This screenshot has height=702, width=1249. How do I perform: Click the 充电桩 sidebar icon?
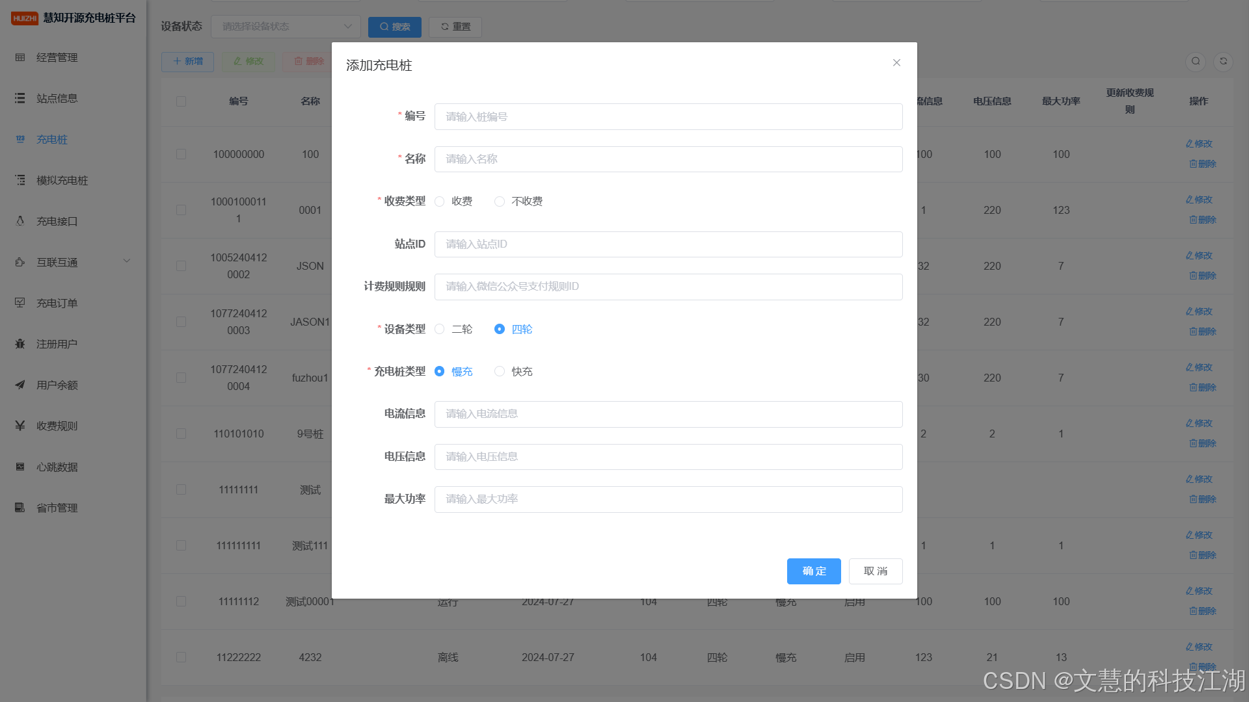point(20,139)
